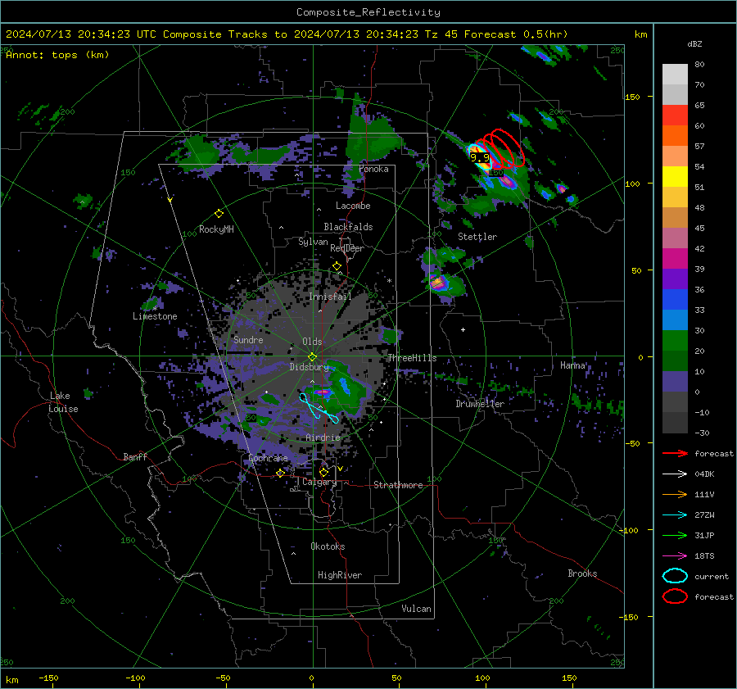Viewport: 737px width, 689px height.
Task: Click the Hanna town label
Action: (x=572, y=365)
